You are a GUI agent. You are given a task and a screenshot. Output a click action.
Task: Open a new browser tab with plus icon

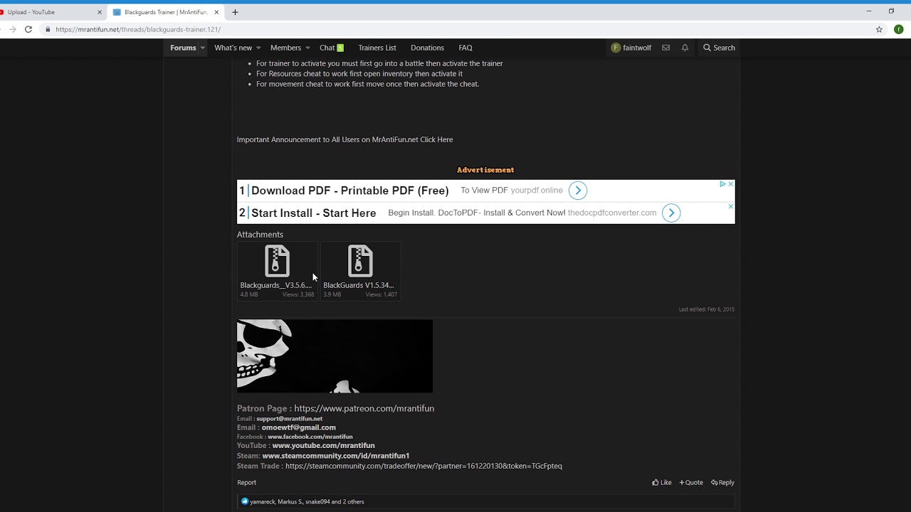pos(235,12)
